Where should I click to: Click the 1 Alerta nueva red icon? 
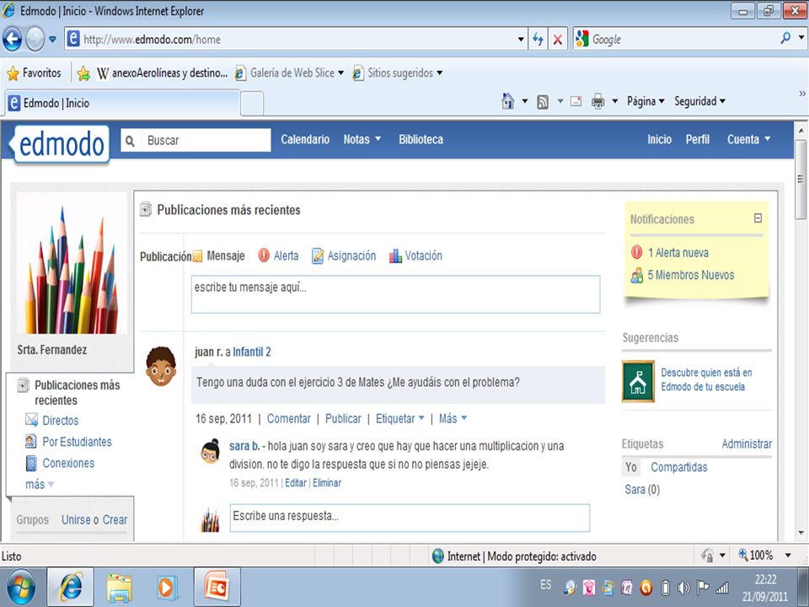(x=637, y=252)
